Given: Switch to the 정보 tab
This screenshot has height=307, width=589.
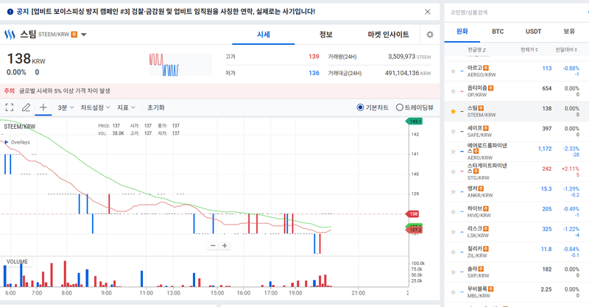Looking at the screenshot, I should click(x=325, y=35).
